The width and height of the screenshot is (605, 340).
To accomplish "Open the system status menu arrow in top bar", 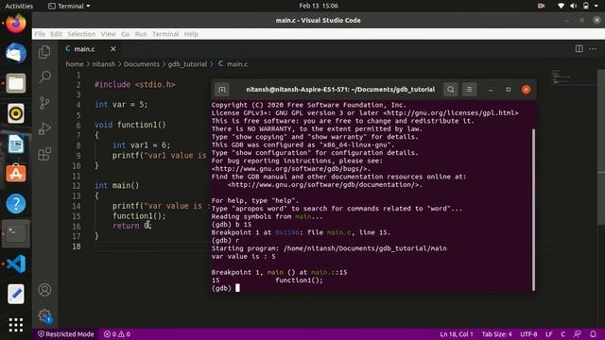I will click(596, 6).
